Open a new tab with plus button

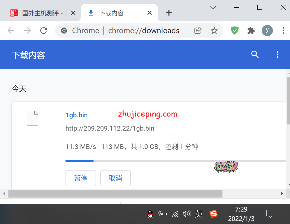click(169, 13)
